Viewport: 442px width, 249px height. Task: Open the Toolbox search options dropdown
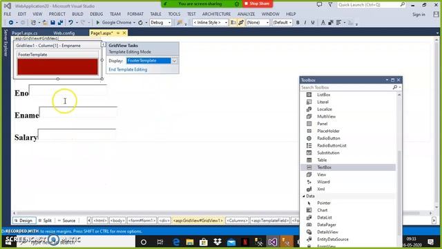click(400, 88)
